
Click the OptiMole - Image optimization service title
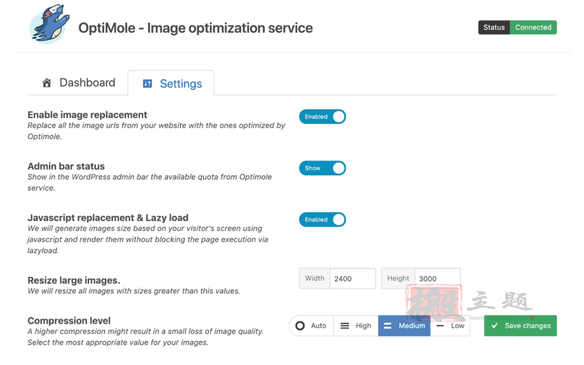click(x=196, y=28)
